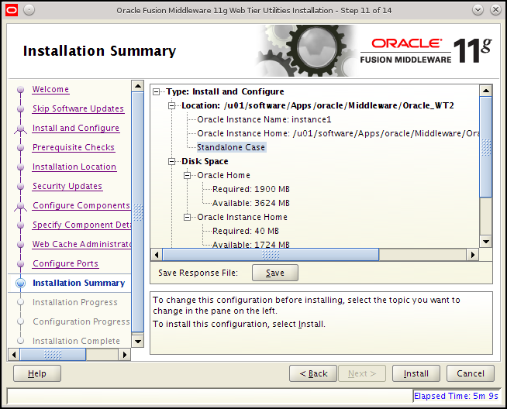
Task: Close the installer window
Action: pyautogui.click(x=495, y=10)
